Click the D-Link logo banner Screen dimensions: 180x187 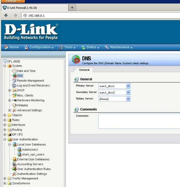31,32
